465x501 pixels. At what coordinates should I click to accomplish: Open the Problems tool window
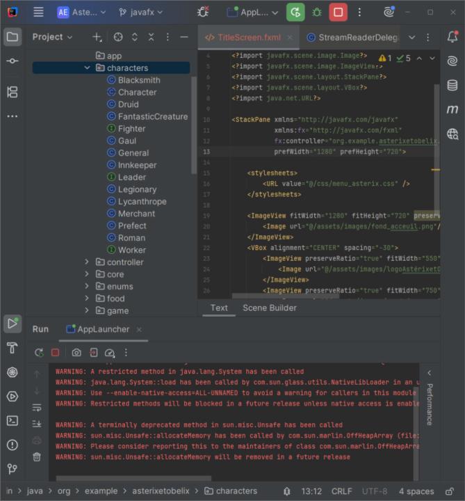click(x=12, y=445)
